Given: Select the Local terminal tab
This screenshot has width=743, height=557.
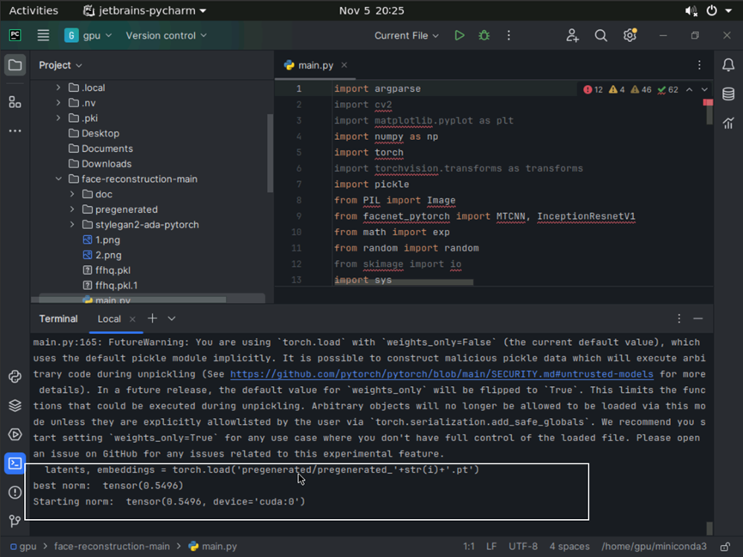Looking at the screenshot, I should point(109,318).
